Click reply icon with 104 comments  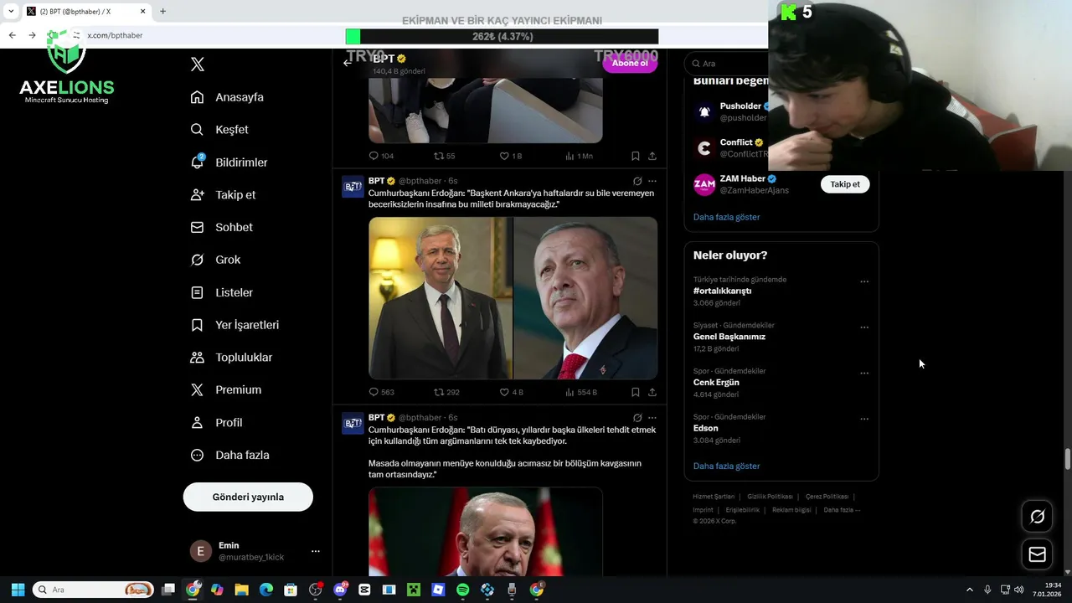coord(374,156)
